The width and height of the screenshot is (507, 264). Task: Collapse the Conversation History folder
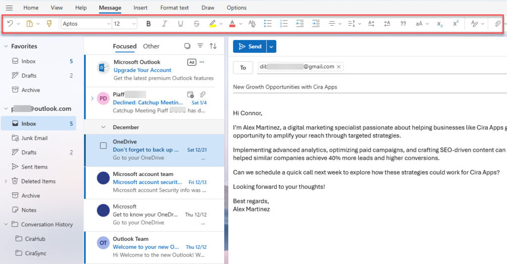coord(6,224)
